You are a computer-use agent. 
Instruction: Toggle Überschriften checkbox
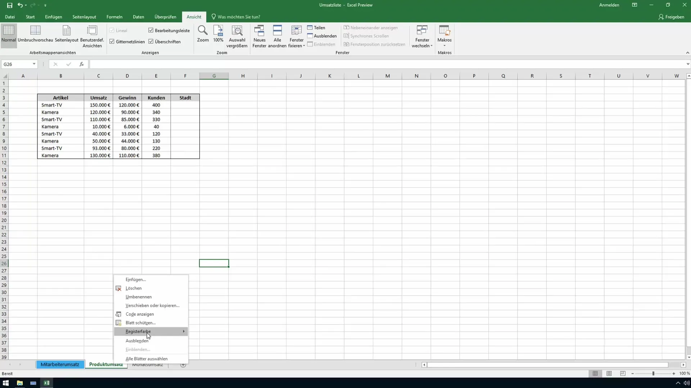pos(151,42)
